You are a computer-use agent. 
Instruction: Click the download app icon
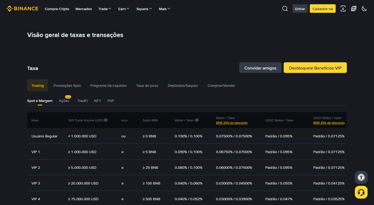tap(343, 9)
